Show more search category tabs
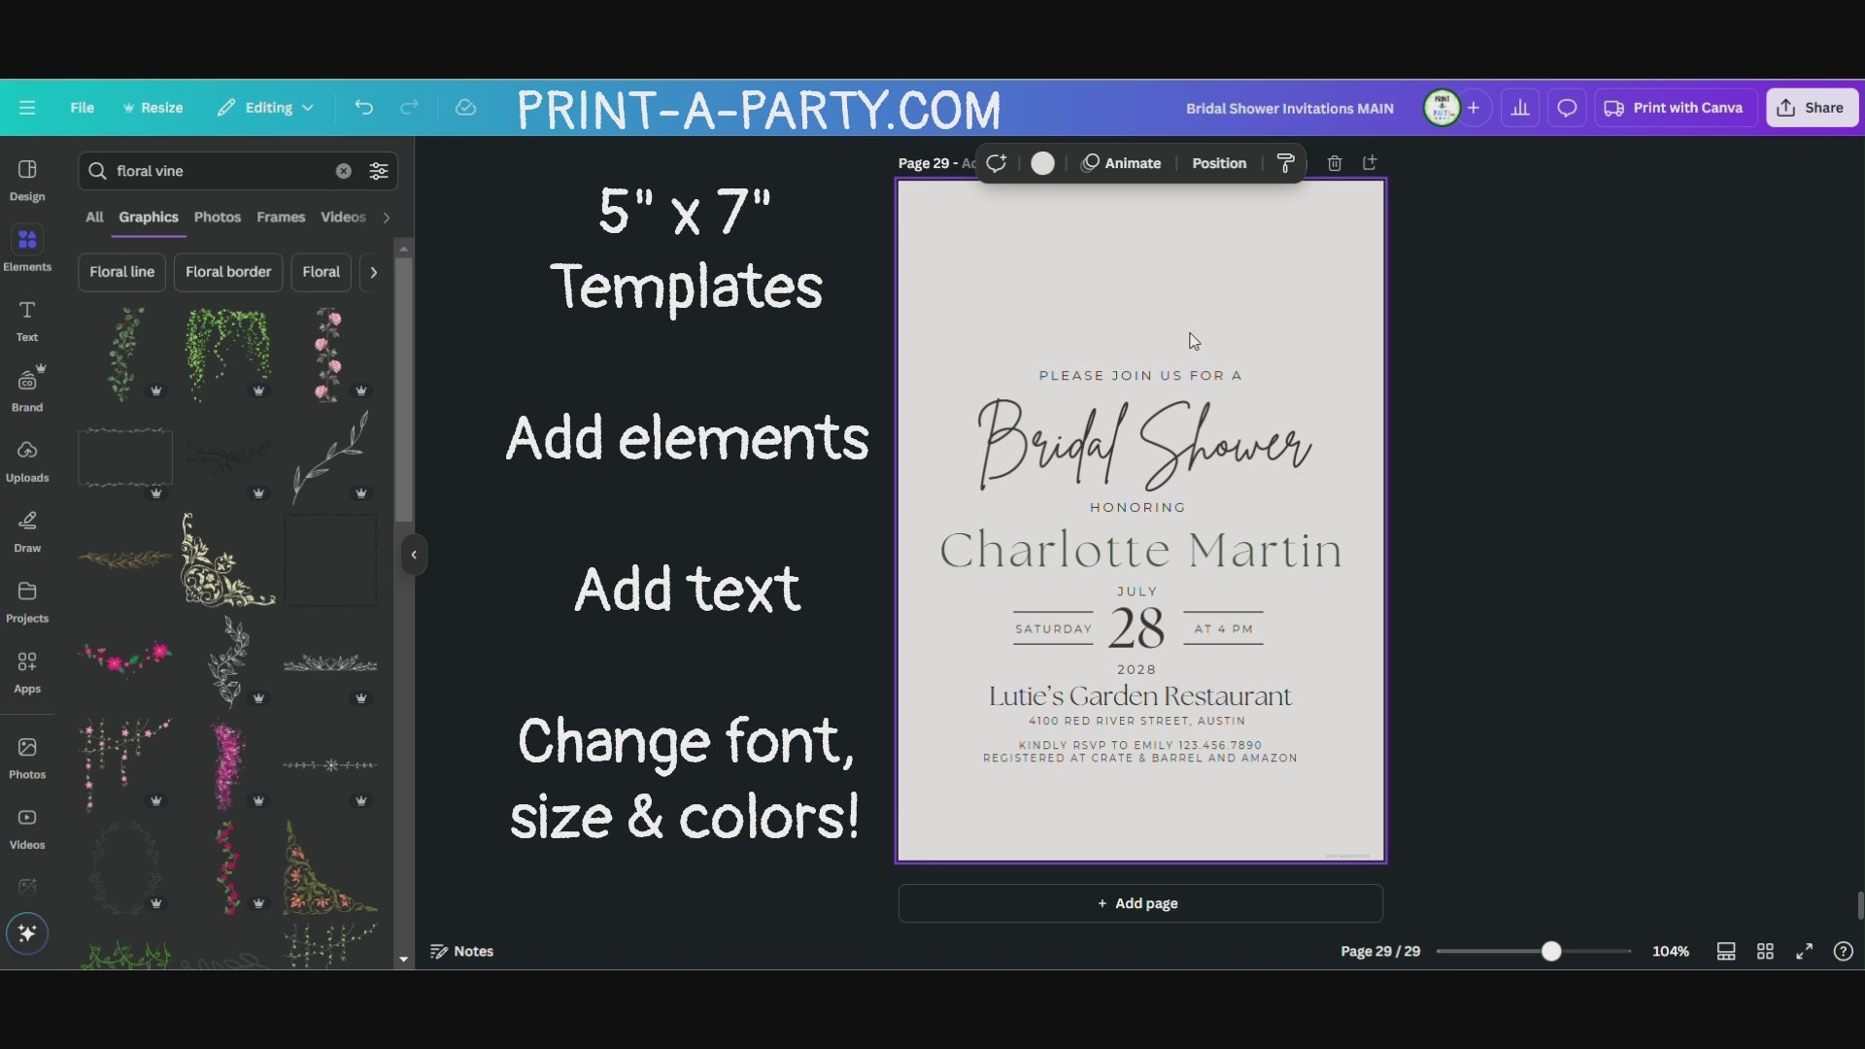 tap(387, 218)
